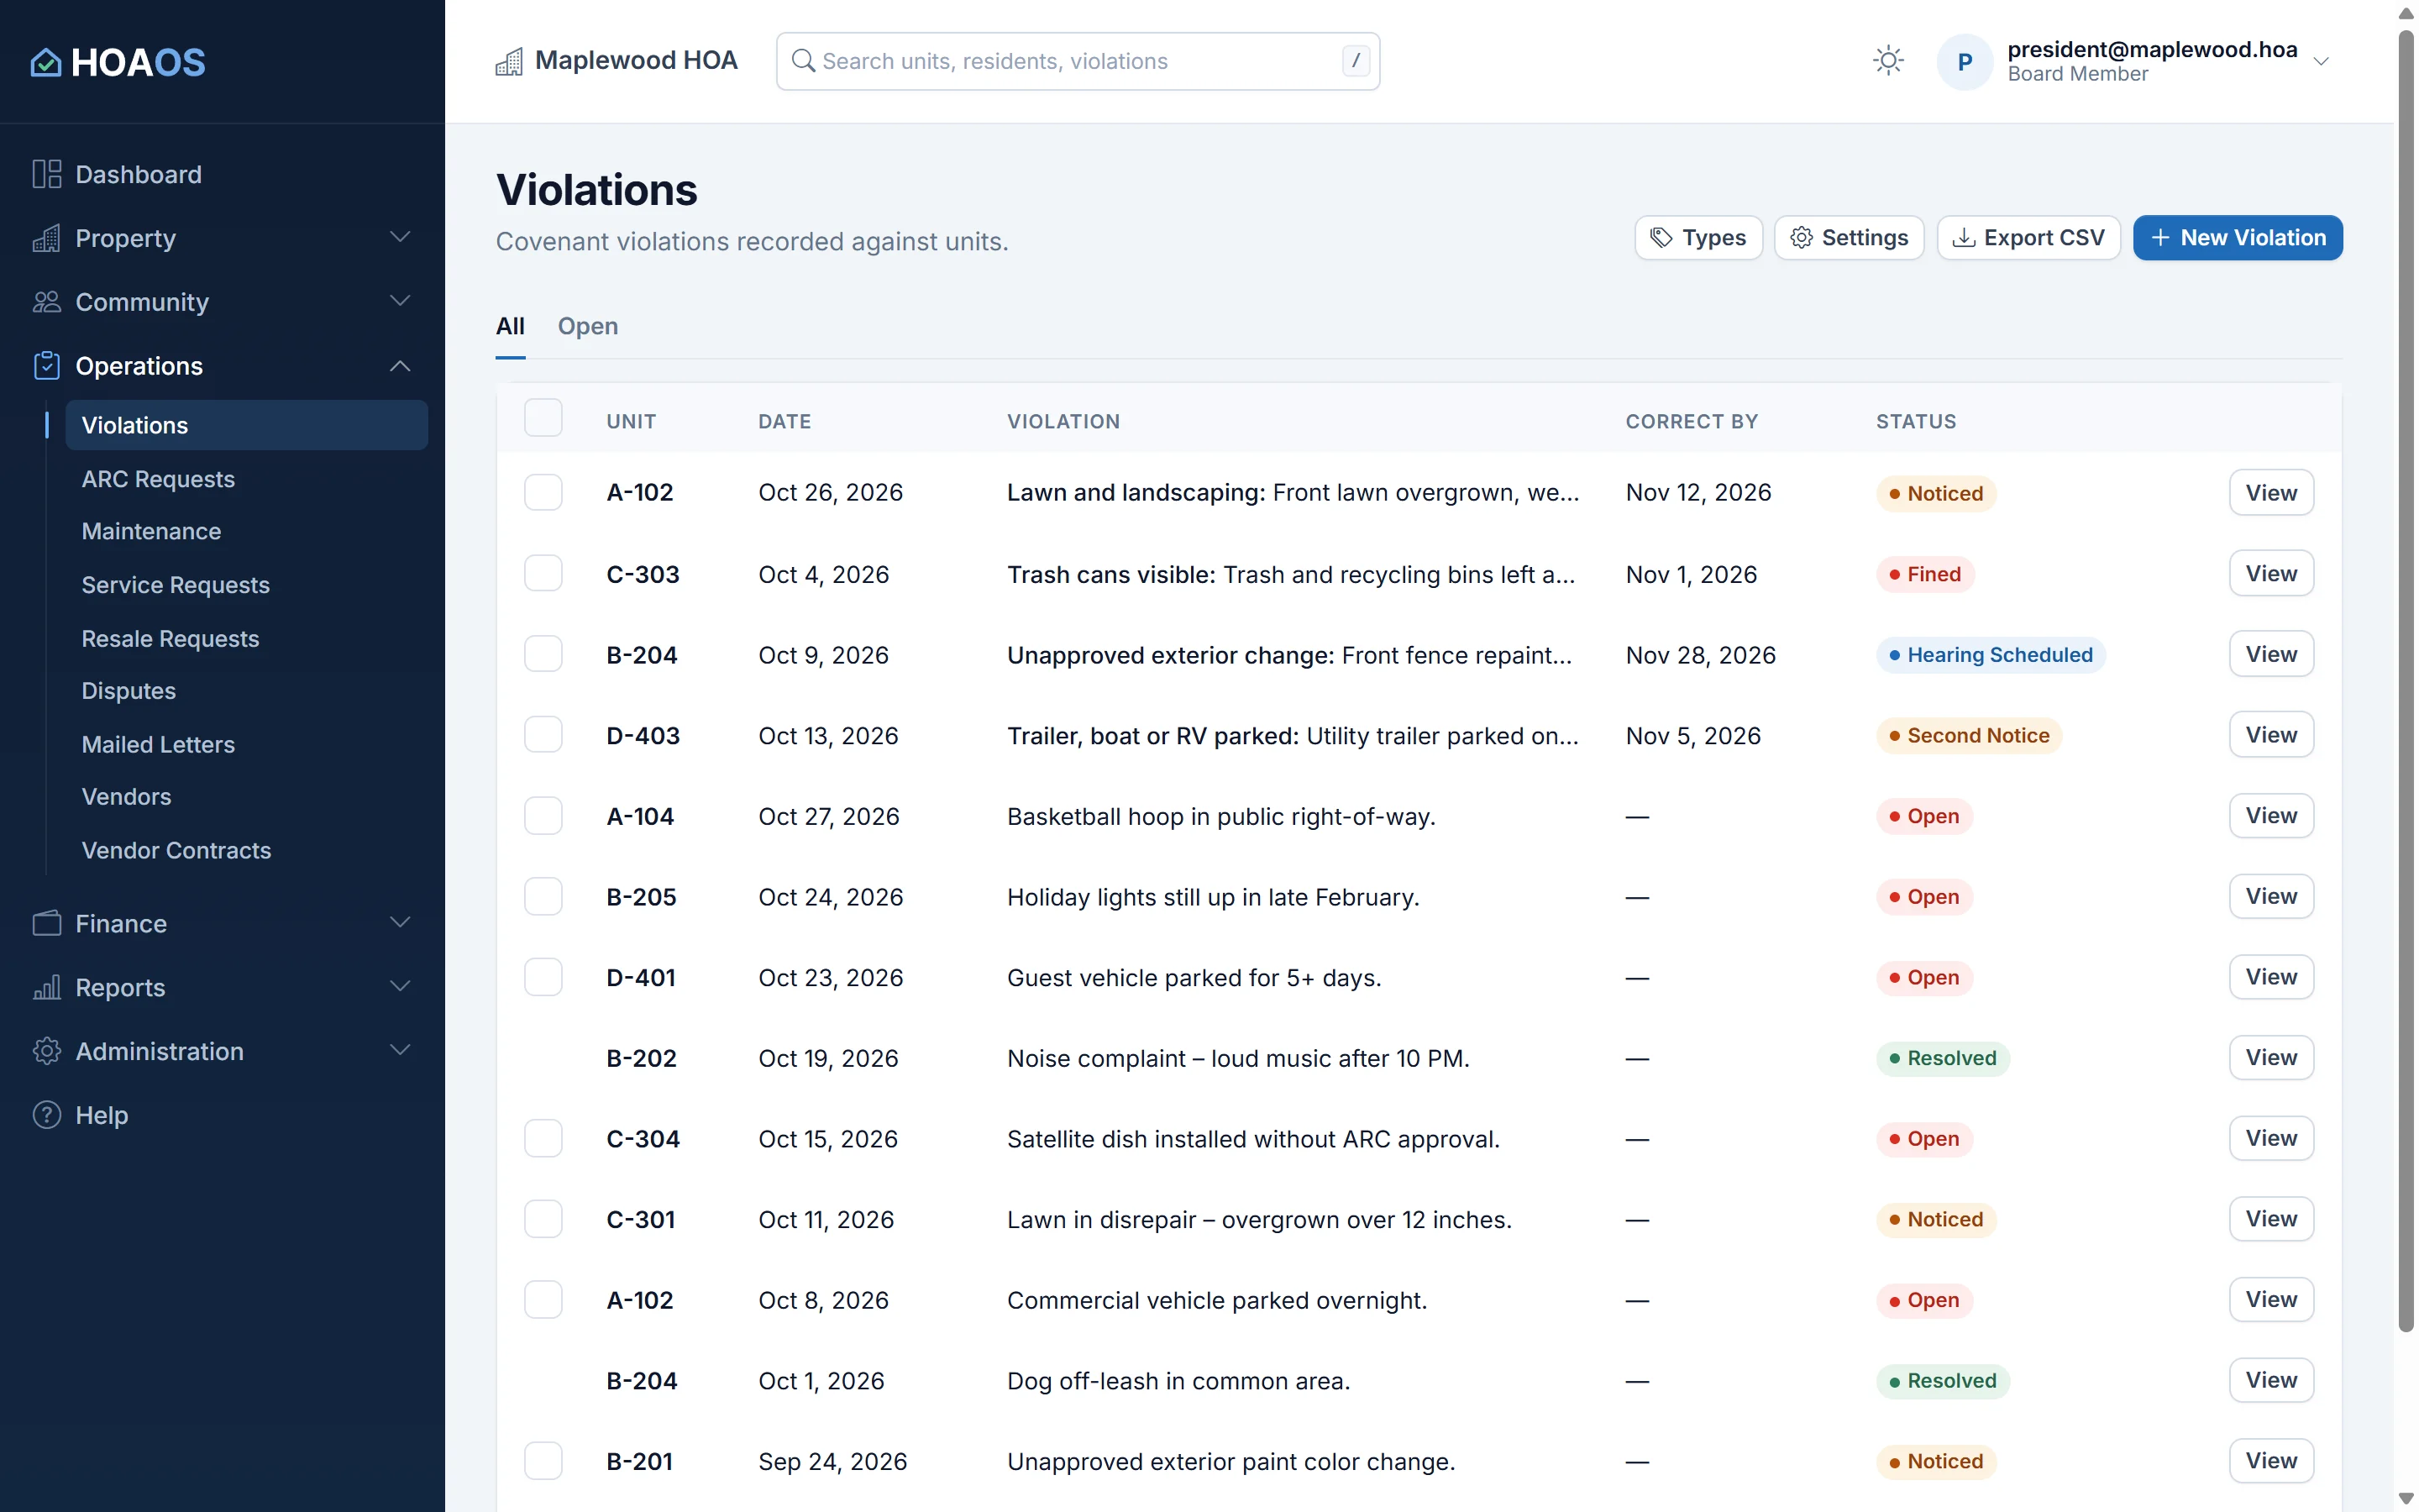The image size is (2419, 1512).
Task: Click the plus icon on New Violation
Action: tap(2160, 237)
